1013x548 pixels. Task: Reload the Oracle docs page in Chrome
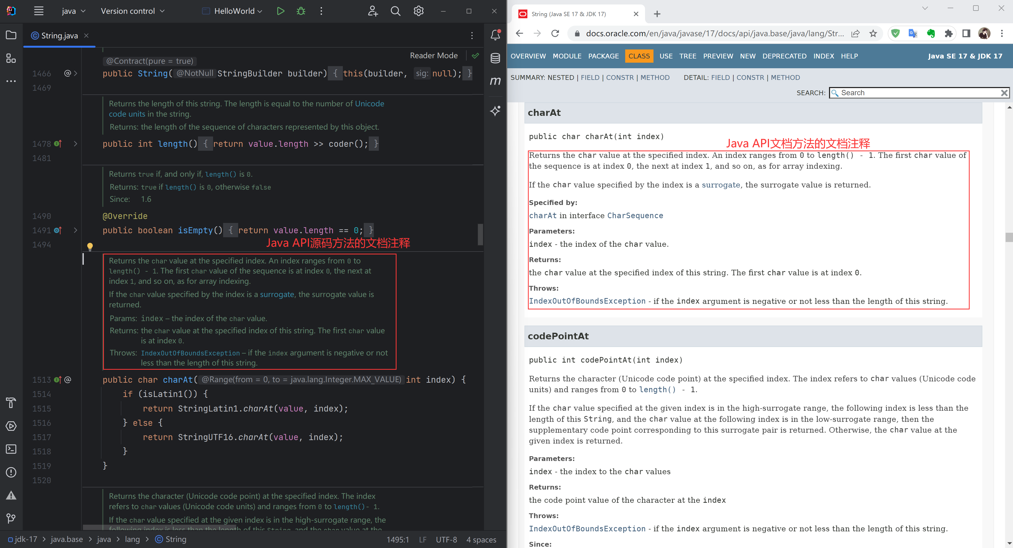[x=555, y=33]
